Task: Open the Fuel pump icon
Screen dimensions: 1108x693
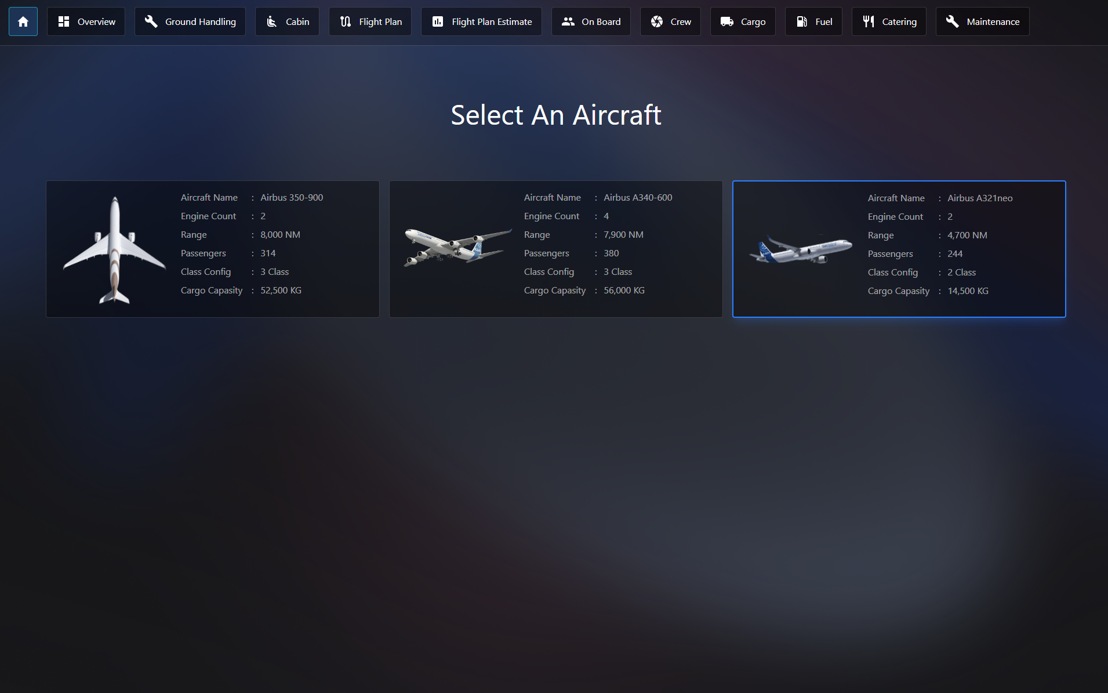Action: [x=802, y=21]
